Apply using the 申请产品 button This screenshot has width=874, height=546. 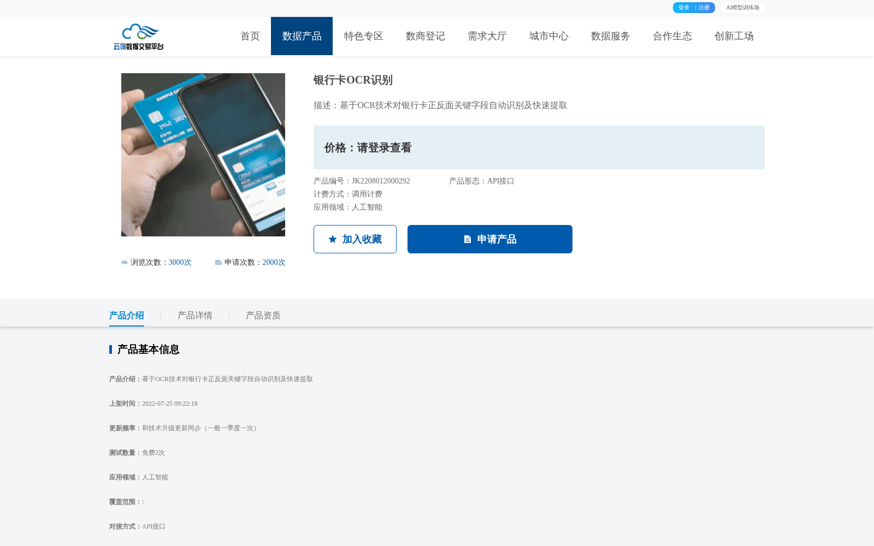[490, 239]
